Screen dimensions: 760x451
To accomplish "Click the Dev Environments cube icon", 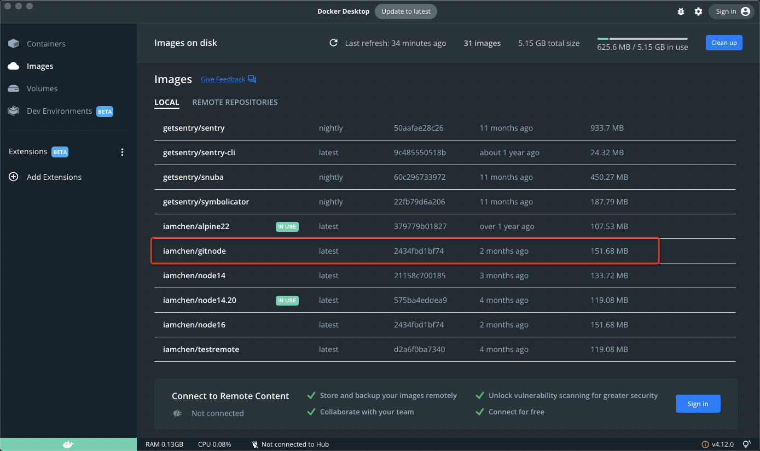I will pyautogui.click(x=14, y=111).
